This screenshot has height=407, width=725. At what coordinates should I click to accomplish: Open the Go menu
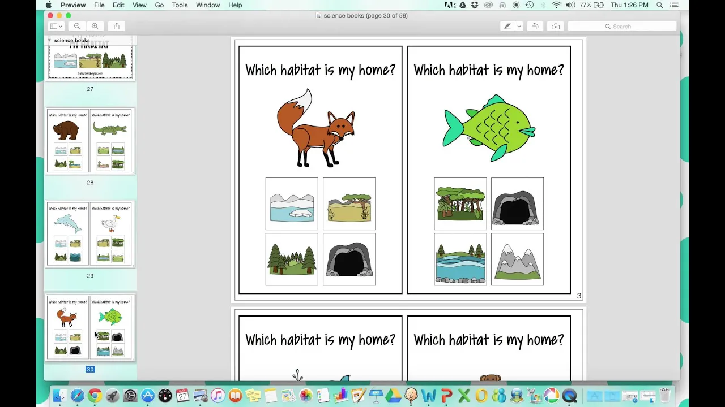click(x=159, y=5)
